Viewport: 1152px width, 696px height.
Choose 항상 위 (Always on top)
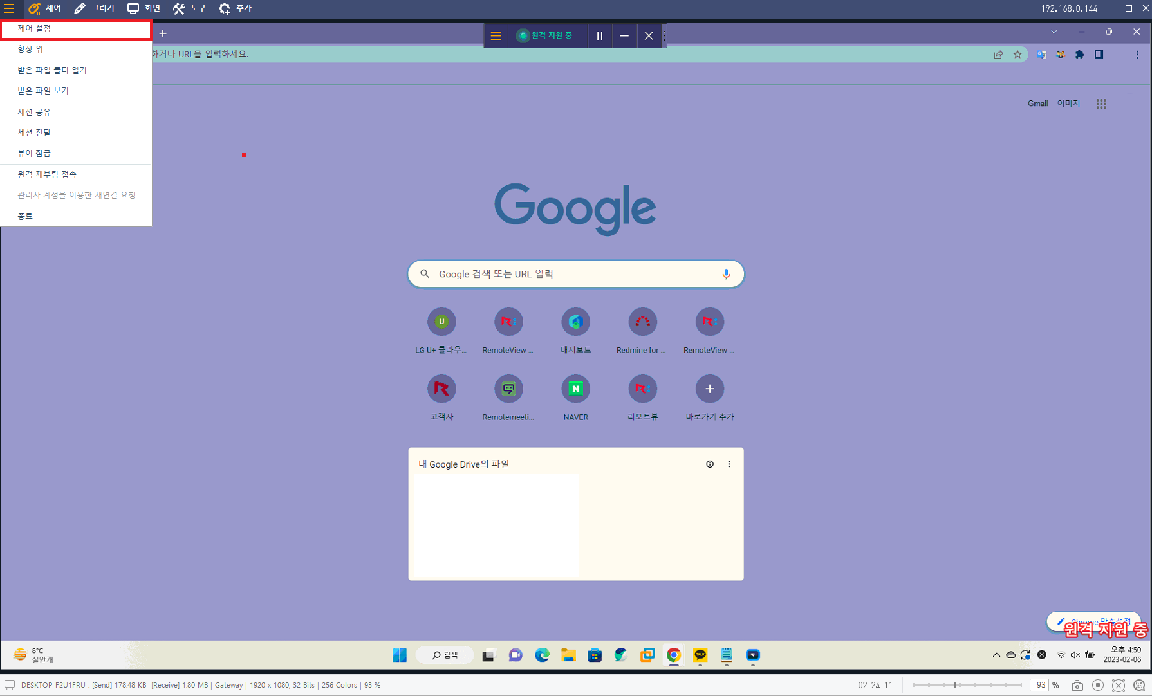pyautogui.click(x=76, y=49)
